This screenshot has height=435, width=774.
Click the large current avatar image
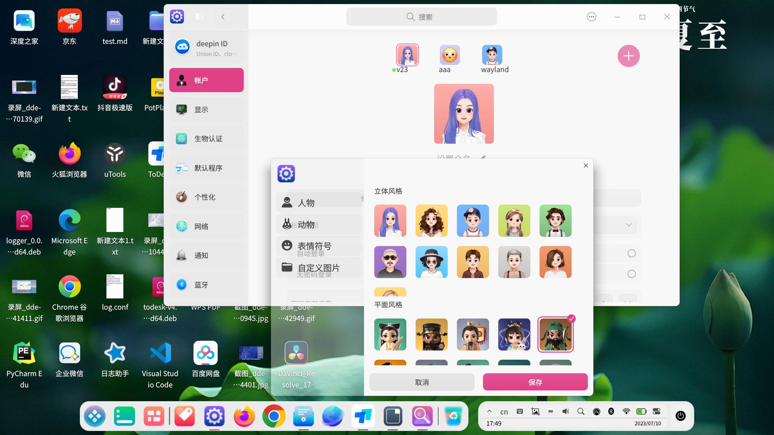(x=464, y=114)
